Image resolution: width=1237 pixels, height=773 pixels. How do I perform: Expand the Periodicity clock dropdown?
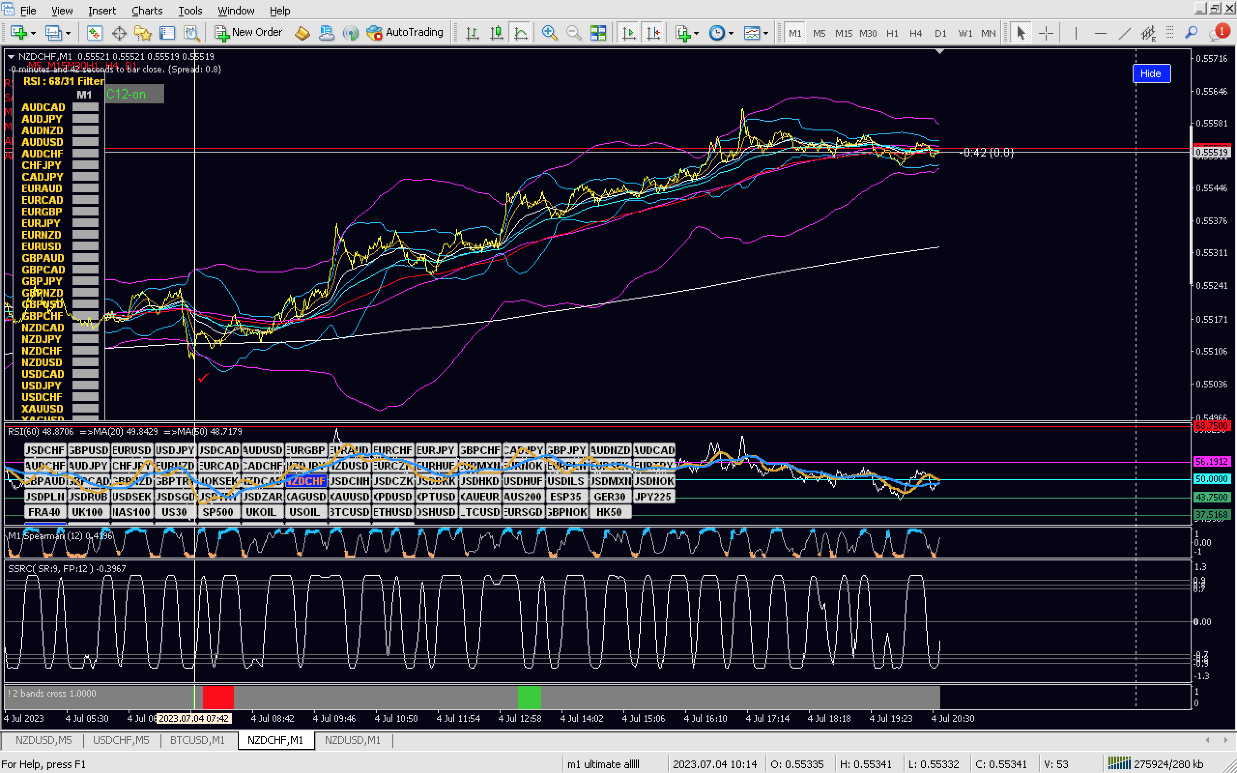click(731, 33)
